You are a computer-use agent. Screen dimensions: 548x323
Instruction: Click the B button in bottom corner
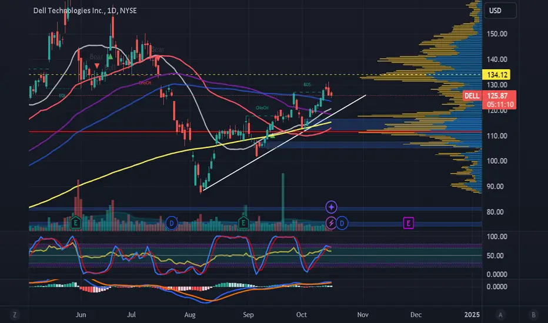(x=534, y=315)
